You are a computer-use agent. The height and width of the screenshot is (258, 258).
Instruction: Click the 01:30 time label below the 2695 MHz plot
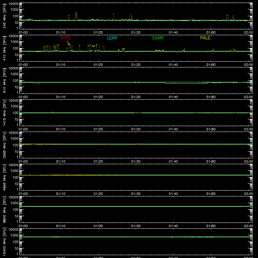136,162
